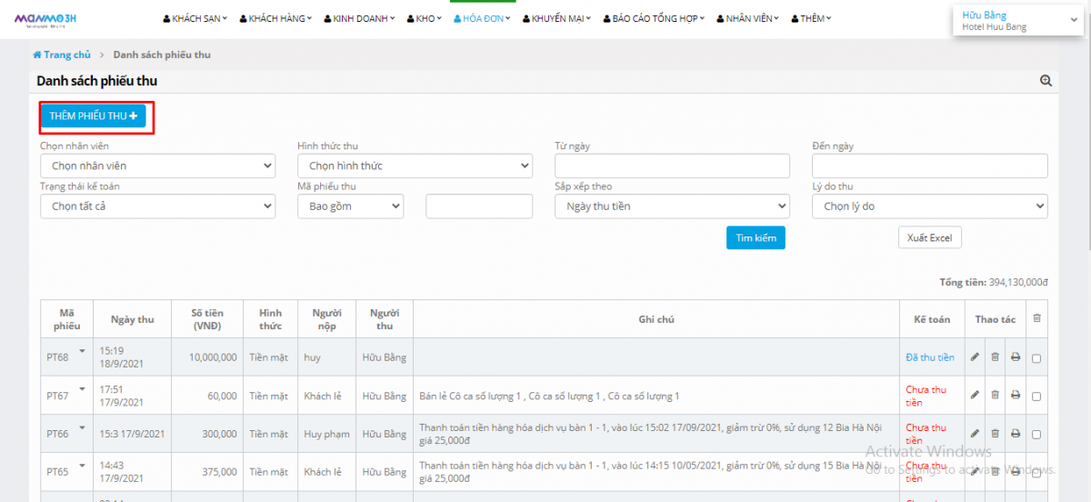1091x502 pixels.
Task: Click the edit pencil icon for PT67
Action: pos(975,396)
